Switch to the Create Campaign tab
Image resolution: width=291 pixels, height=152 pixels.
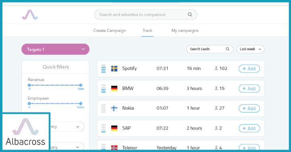[x=110, y=31]
